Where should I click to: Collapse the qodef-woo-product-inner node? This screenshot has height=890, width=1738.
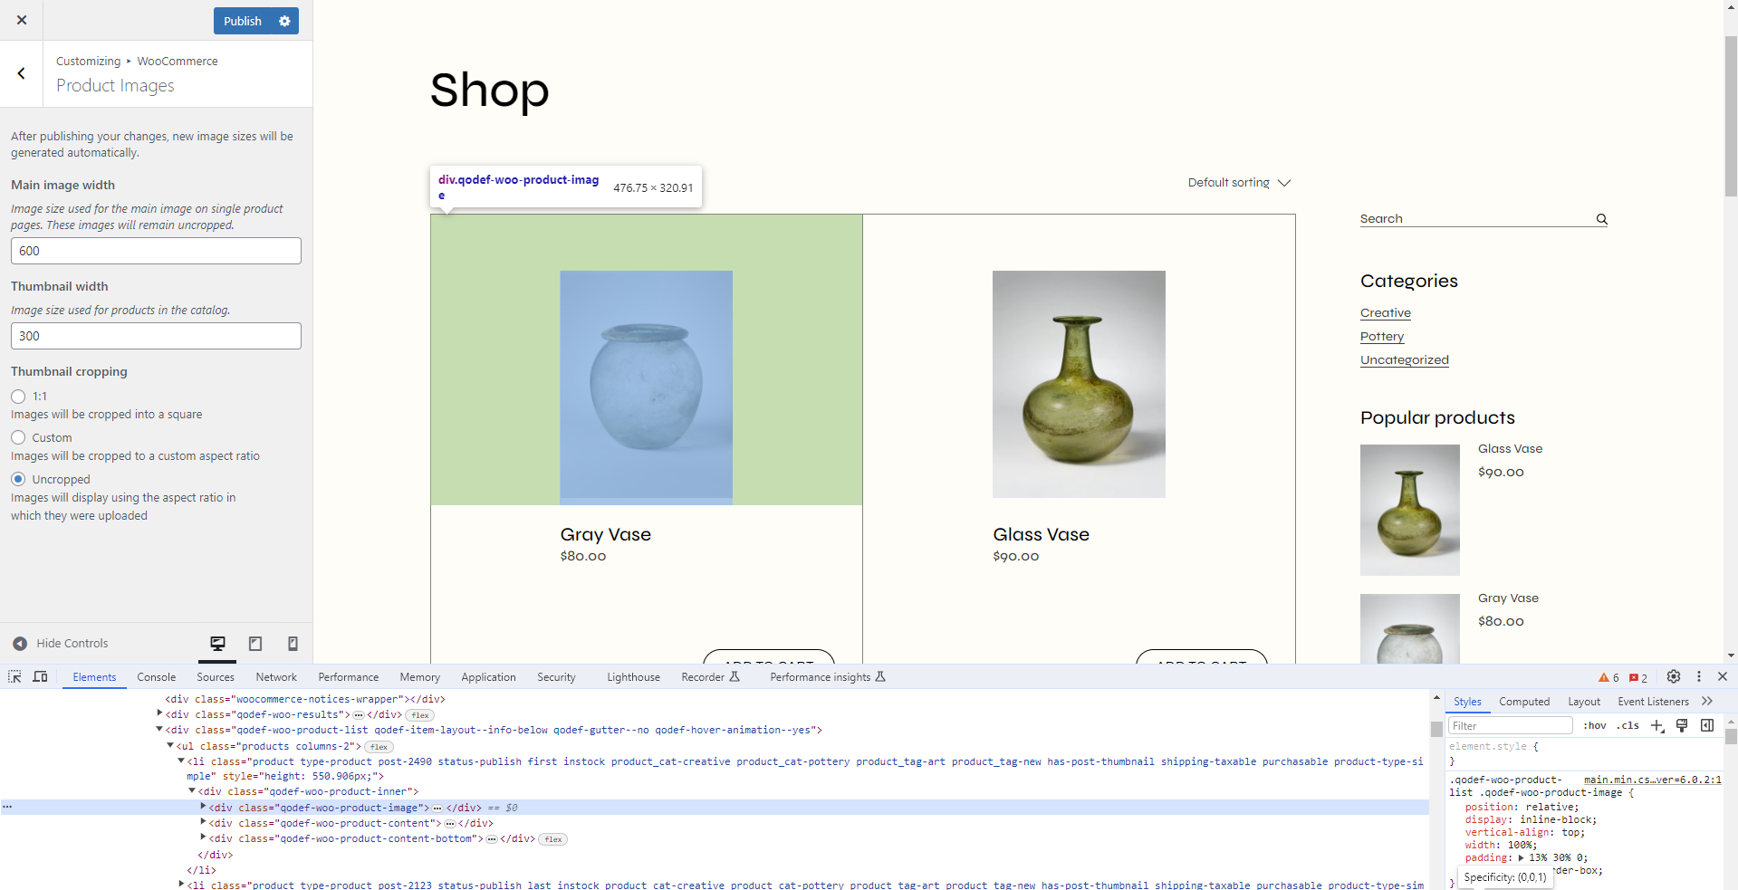[x=192, y=791]
